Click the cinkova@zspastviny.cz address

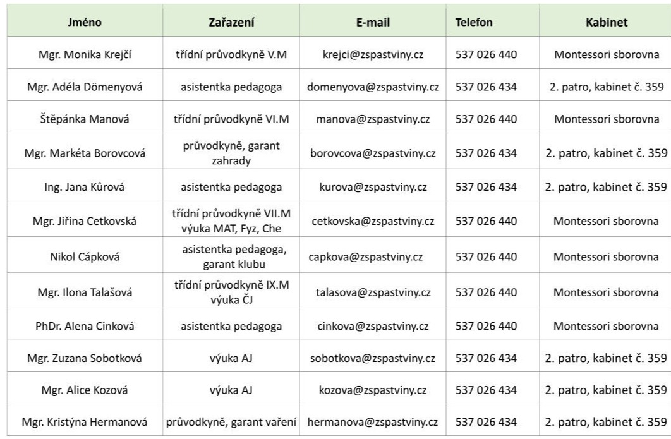click(x=373, y=326)
